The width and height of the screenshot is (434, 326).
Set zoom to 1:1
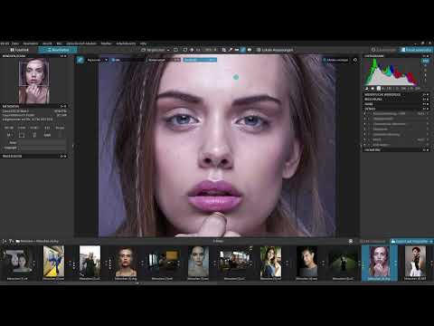198,50
